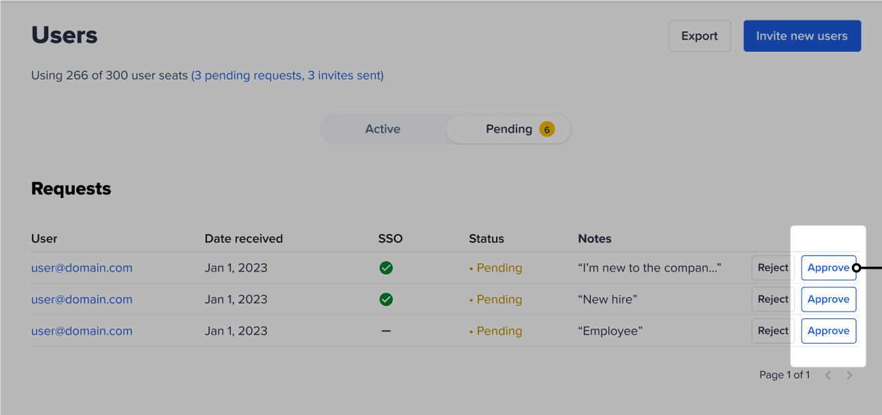Reject the "New hire" request
The width and height of the screenshot is (882, 415).
(x=773, y=299)
